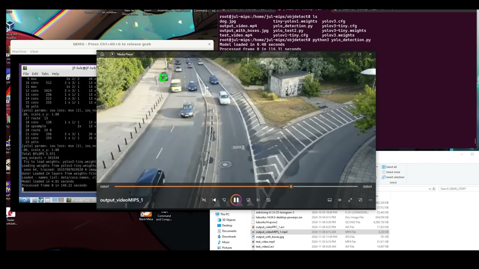
Task: Click the video seek bar handle
Action: tap(291, 186)
